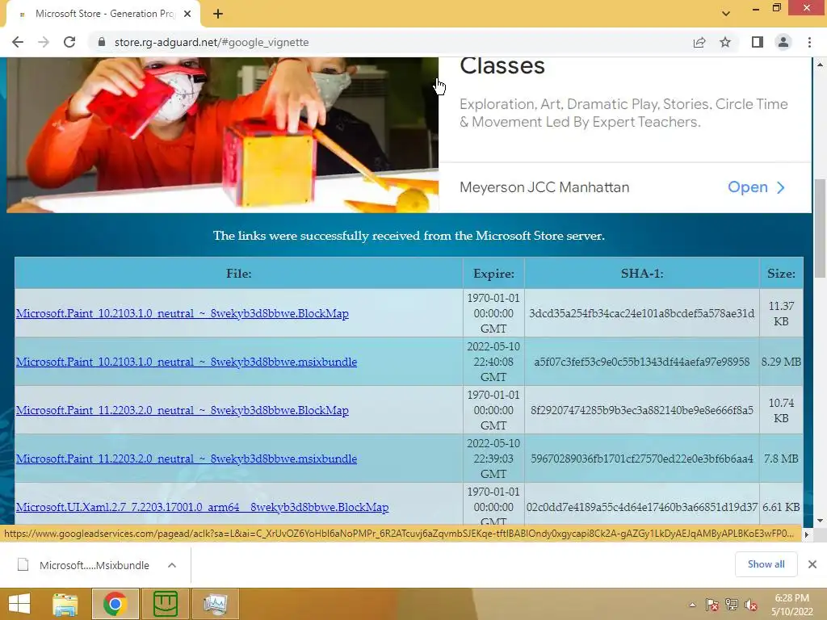Open the Meyerson JCC Manhattan ad
Screen dimensions: 827x620
[756, 187]
